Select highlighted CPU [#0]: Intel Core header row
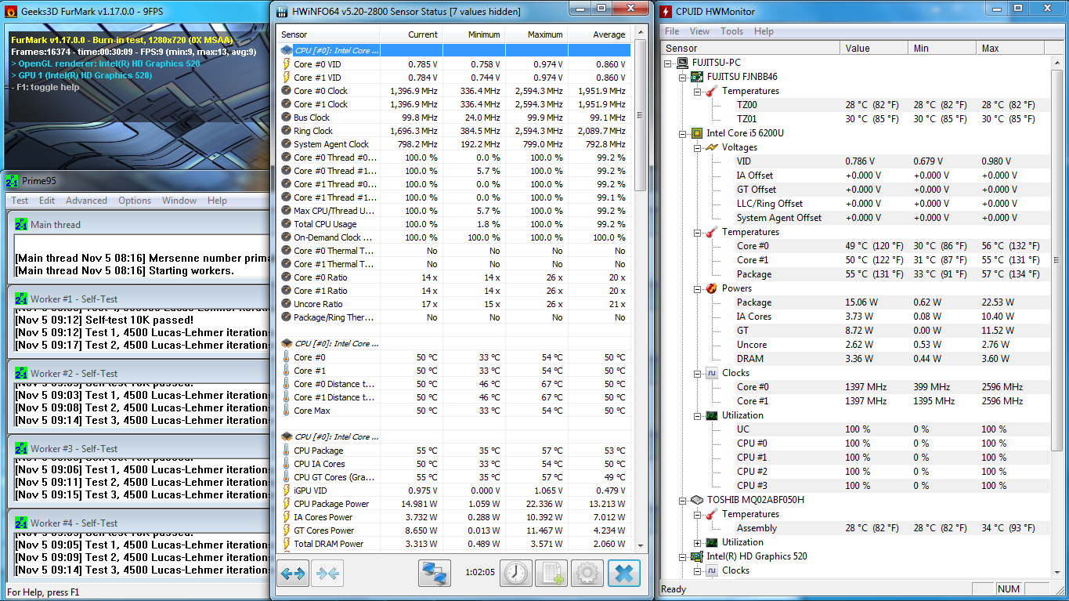The height and width of the screenshot is (601, 1069). click(454, 50)
